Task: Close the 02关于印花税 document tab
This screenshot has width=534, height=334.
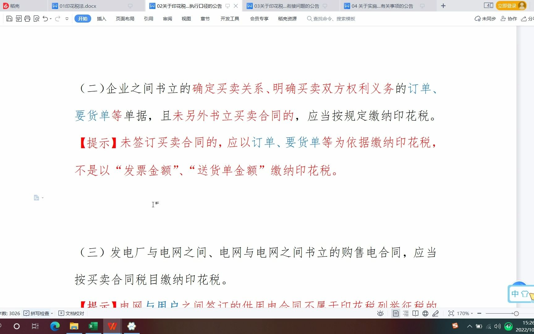Action: point(236,6)
